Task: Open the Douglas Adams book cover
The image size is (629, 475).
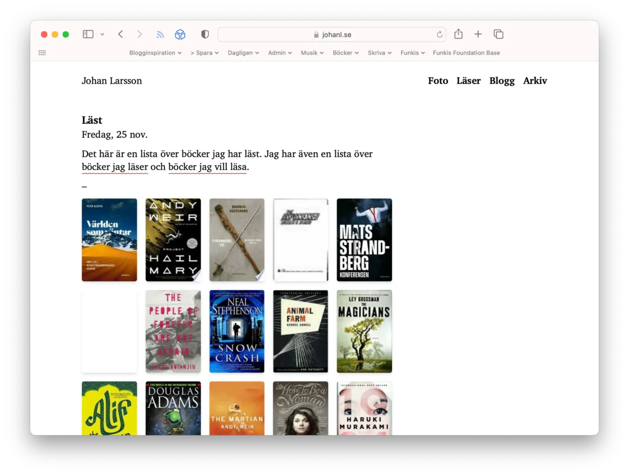Action: tap(173, 408)
